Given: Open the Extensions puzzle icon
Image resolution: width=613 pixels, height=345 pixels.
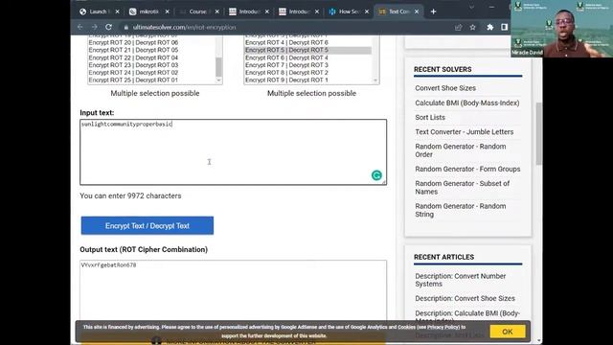Looking at the screenshot, I should [489, 27].
